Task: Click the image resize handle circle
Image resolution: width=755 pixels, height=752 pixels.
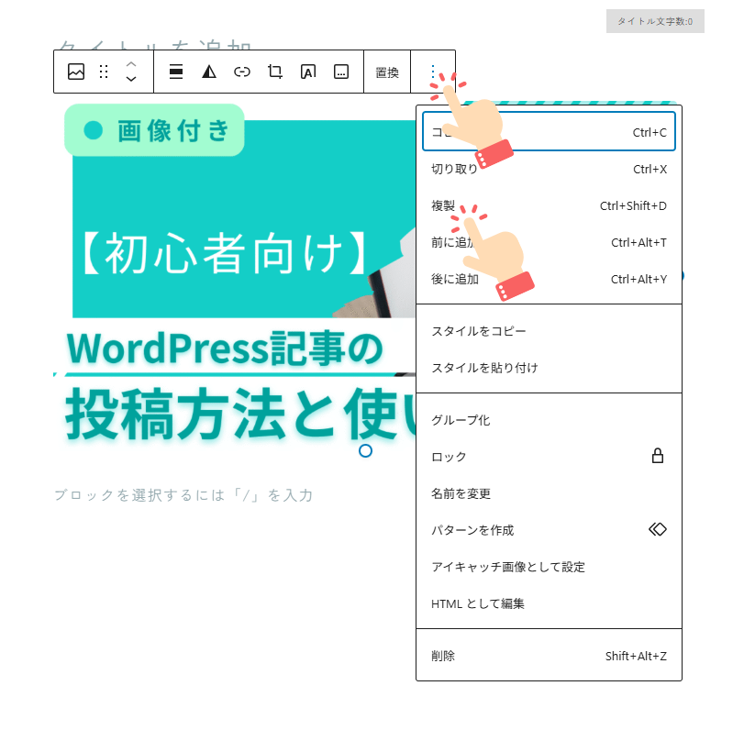Action: (365, 450)
